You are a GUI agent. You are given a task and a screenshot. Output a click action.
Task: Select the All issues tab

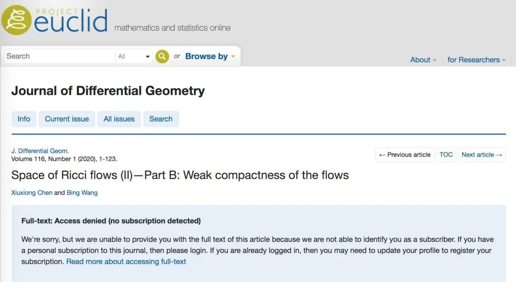[119, 119]
